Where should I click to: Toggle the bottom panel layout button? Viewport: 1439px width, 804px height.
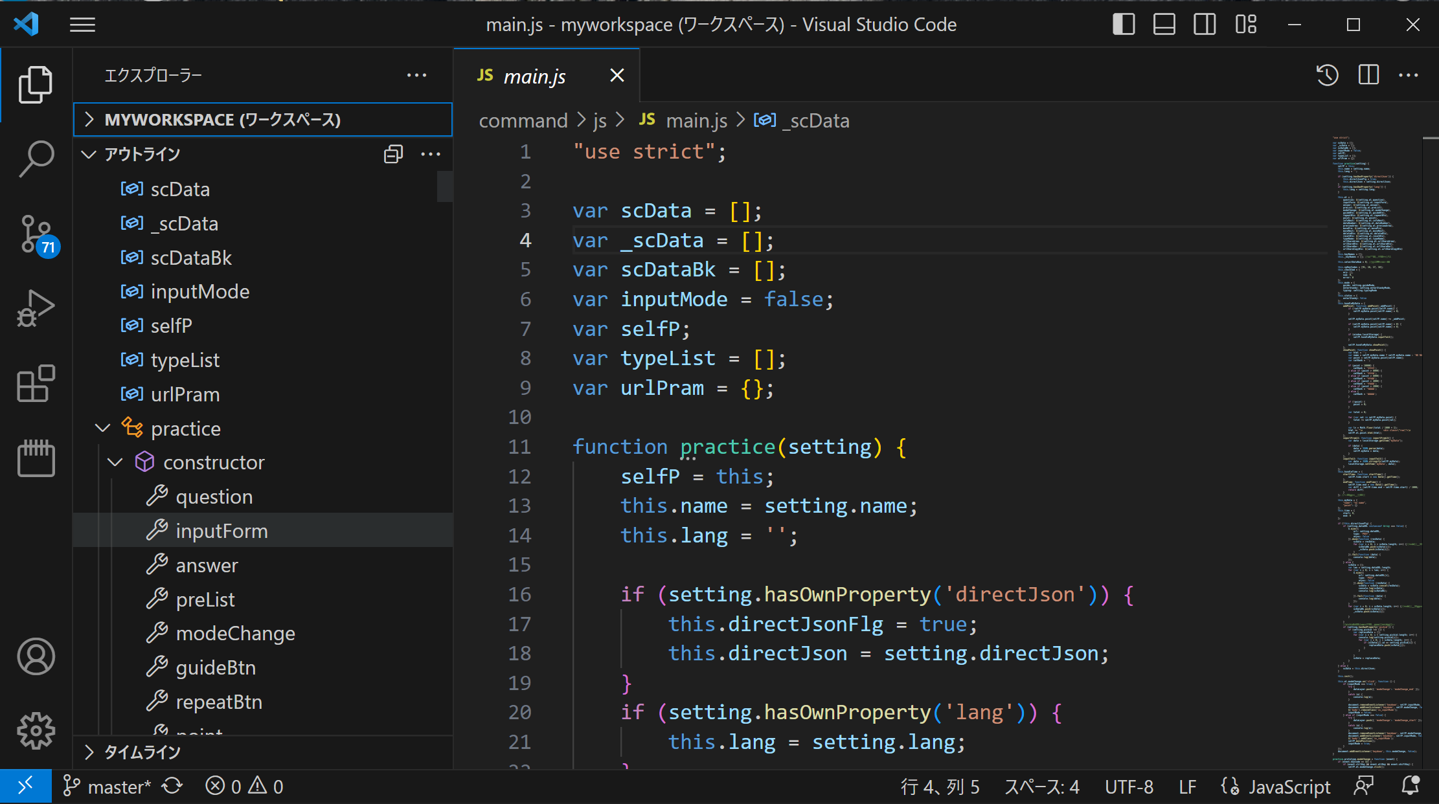tap(1164, 25)
